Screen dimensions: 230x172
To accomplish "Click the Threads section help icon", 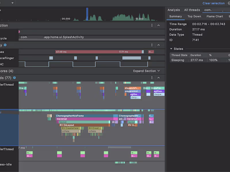I will (14, 78).
